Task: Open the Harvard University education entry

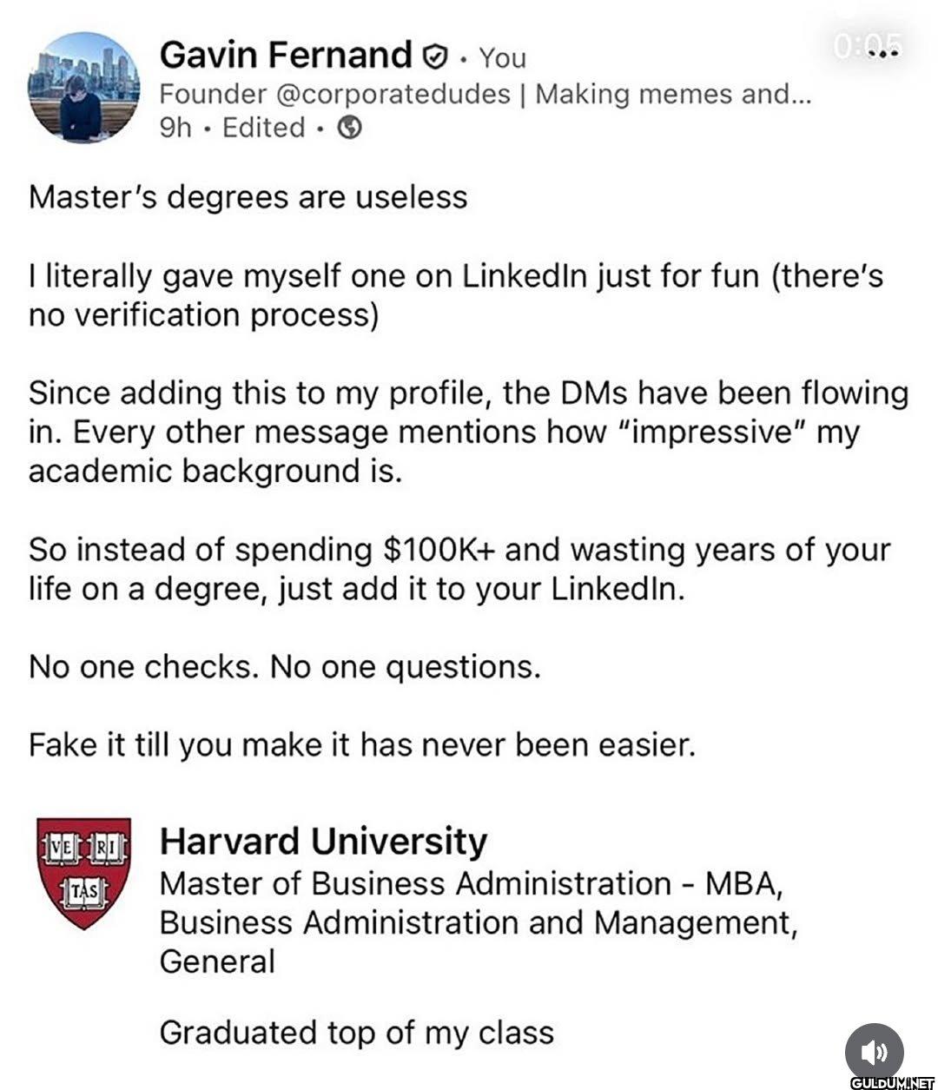Action: pos(323,842)
